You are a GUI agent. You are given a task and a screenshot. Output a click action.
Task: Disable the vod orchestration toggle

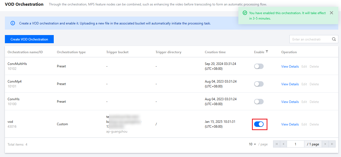pyautogui.click(x=259, y=124)
